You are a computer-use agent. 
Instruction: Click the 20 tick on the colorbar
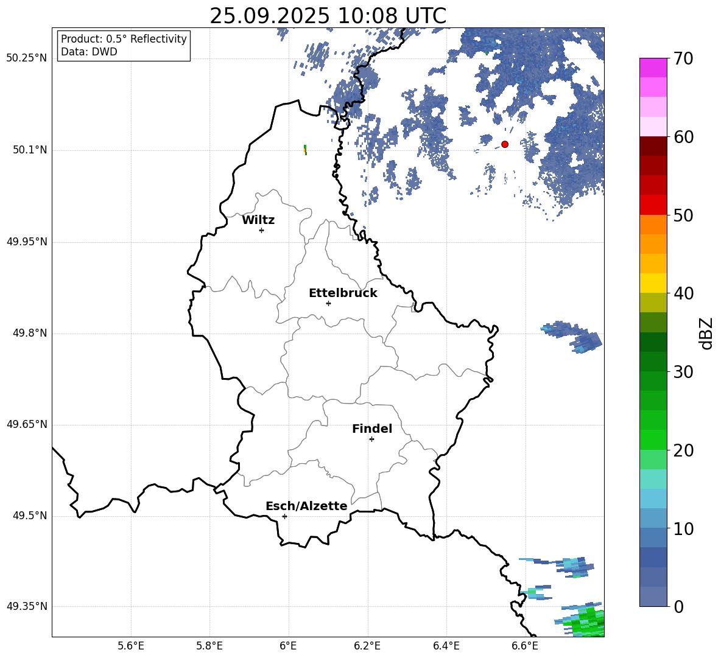[x=683, y=450]
